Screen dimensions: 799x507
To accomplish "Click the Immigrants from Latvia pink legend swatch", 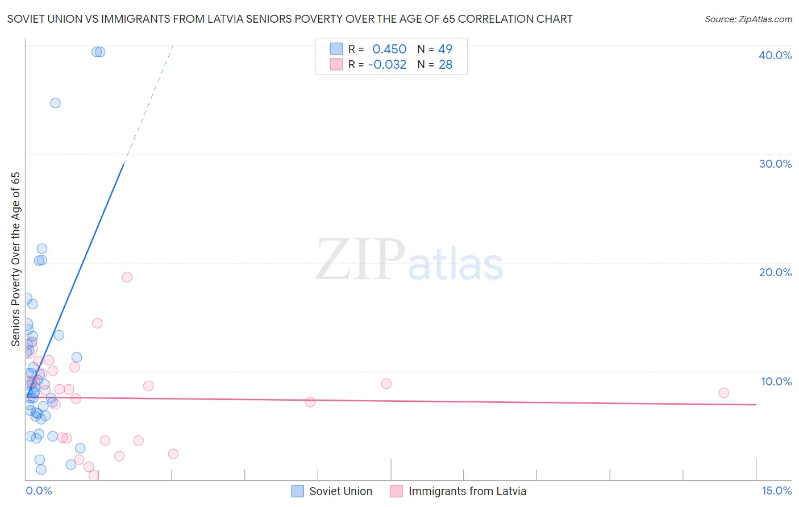I will click(397, 491).
